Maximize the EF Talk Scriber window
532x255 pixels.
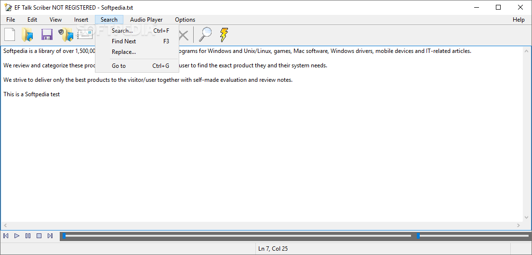pos(498,7)
